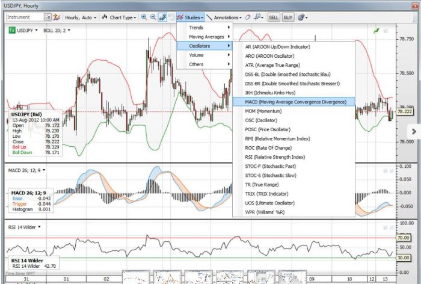421x284 pixels.
Task: Select TRIX (TRIX Indicator)
Action: point(293,194)
